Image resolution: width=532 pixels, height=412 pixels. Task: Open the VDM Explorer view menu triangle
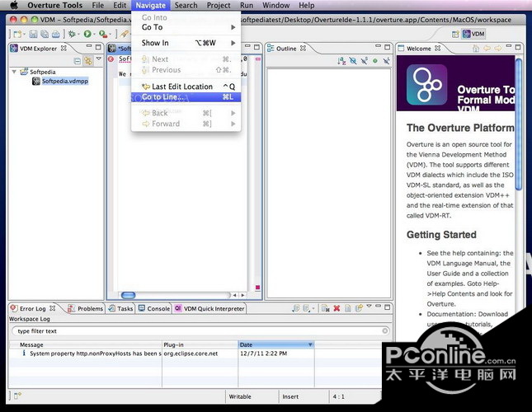pos(99,59)
